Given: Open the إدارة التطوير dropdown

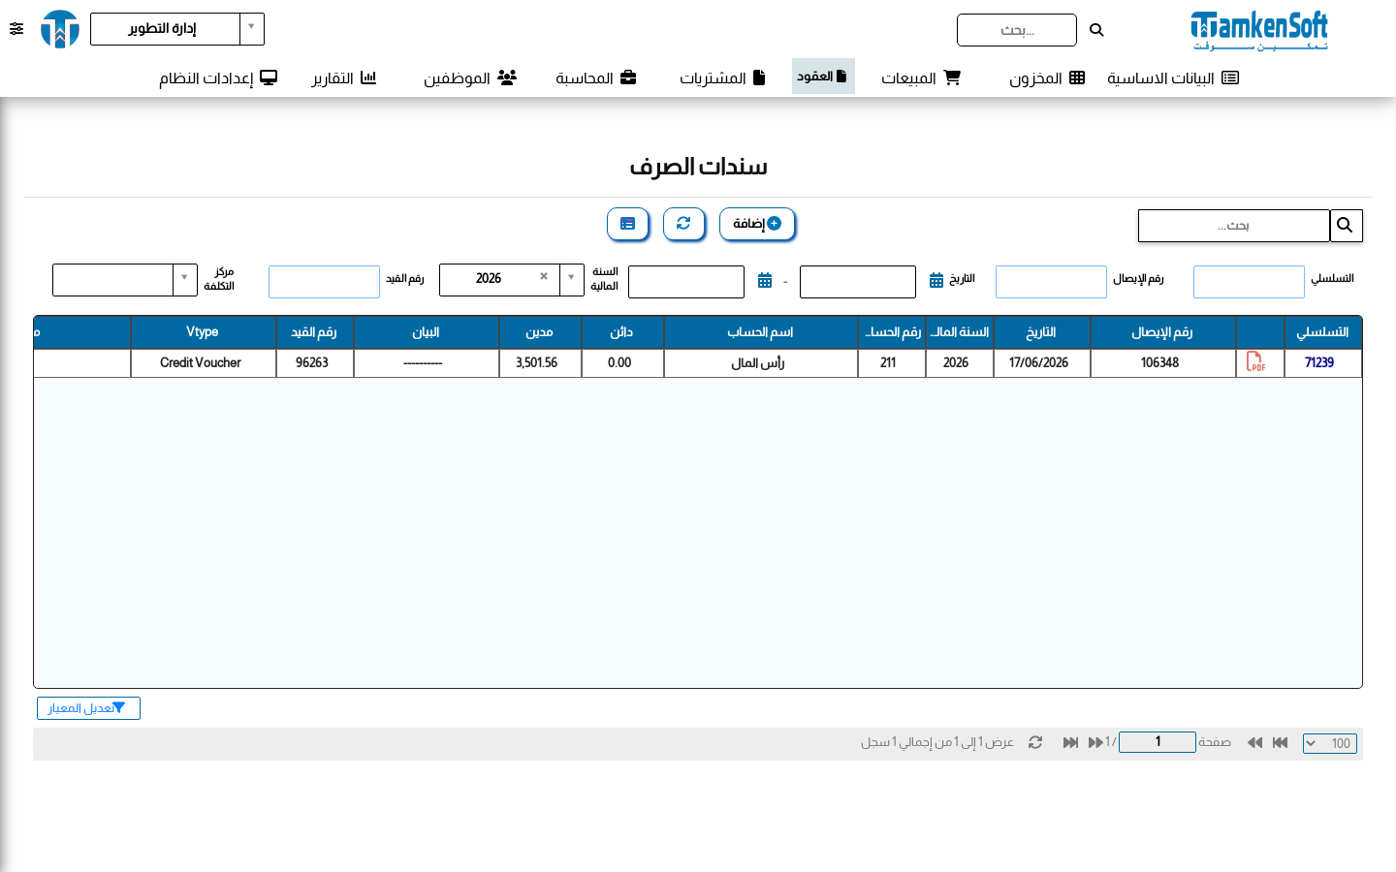Looking at the screenshot, I should pyautogui.click(x=177, y=29).
